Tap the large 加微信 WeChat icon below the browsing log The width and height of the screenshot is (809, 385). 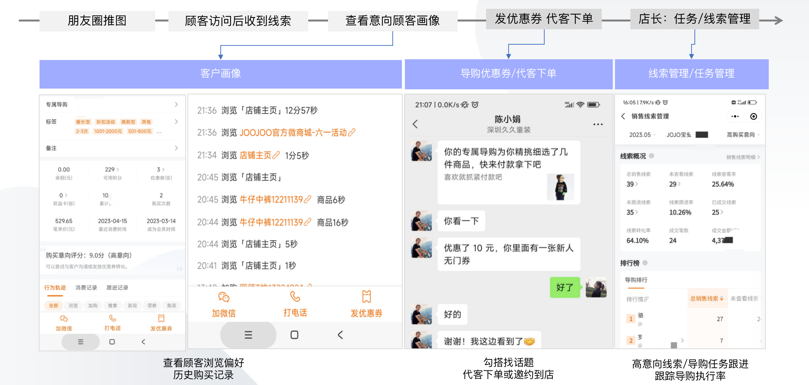pyautogui.click(x=224, y=297)
